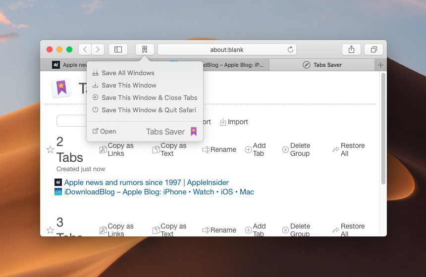Click the Tabs Saver toolbar bookmark icon
This screenshot has height=277, width=426.
(x=145, y=49)
